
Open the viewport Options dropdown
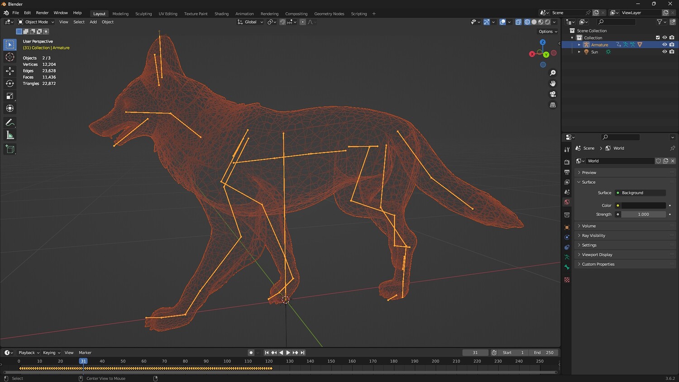[548, 32]
